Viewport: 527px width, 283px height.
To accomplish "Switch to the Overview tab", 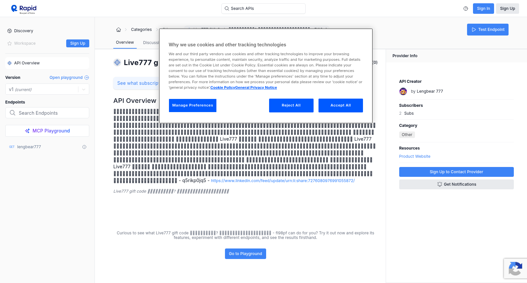I will [125, 42].
